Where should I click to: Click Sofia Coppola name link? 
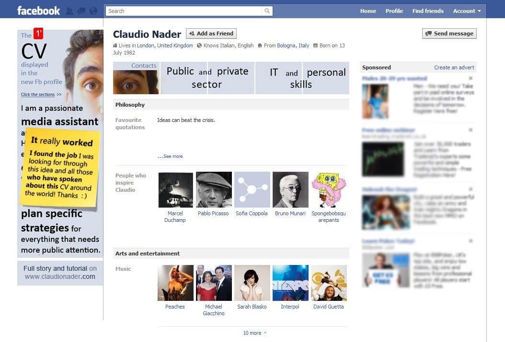[252, 213]
